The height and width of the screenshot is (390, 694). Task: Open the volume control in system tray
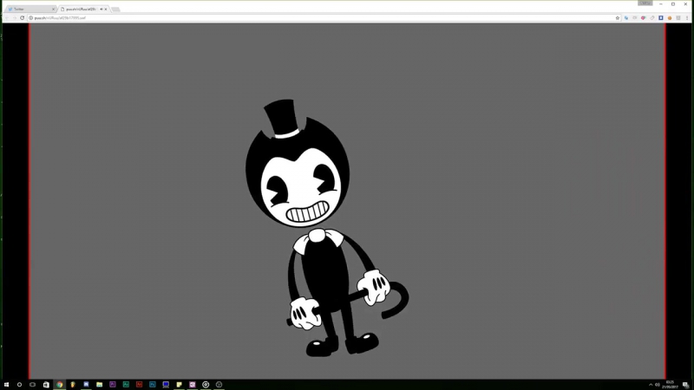point(658,385)
